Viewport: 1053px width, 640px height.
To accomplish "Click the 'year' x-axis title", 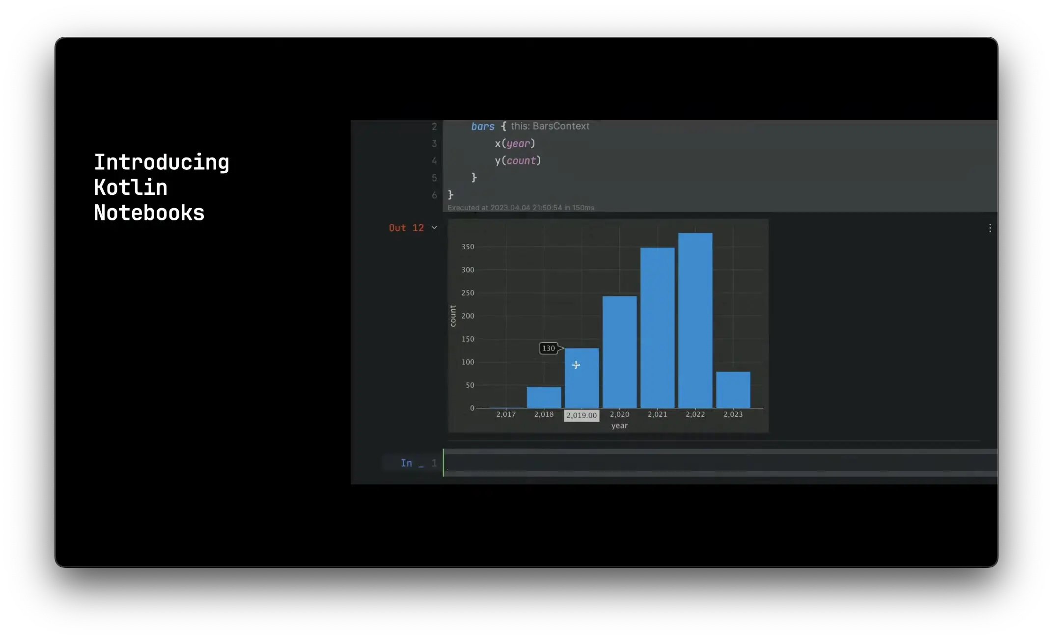I will (x=619, y=426).
